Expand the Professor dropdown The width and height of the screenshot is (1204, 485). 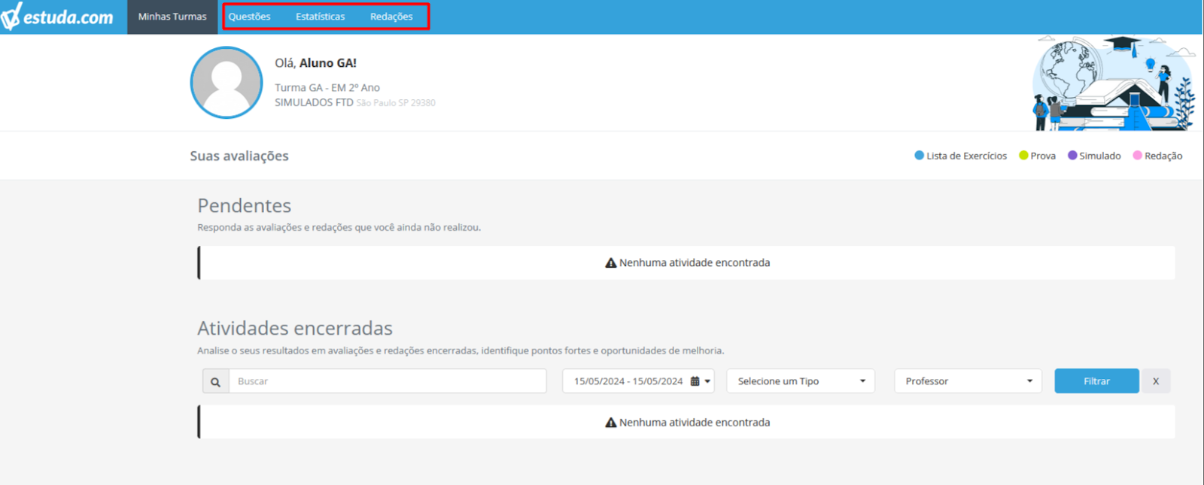pyautogui.click(x=968, y=381)
